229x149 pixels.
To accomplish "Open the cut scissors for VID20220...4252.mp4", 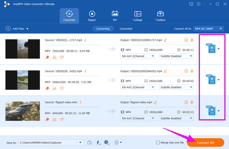I will coord(55,88).
